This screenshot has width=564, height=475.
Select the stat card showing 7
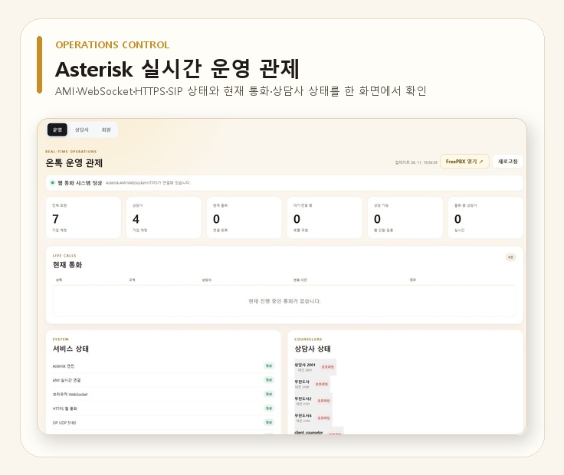[x=83, y=218]
